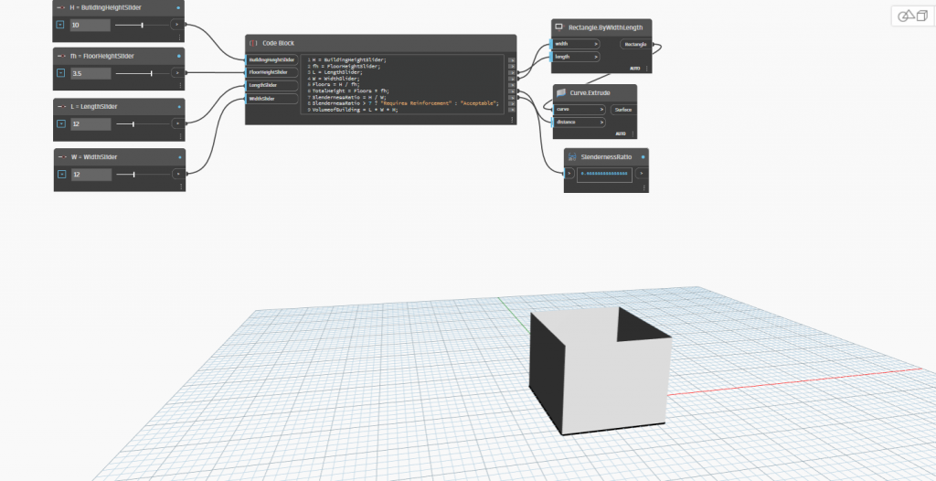936x481 pixels.
Task: Click the distance input port chevron
Action: point(601,123)
